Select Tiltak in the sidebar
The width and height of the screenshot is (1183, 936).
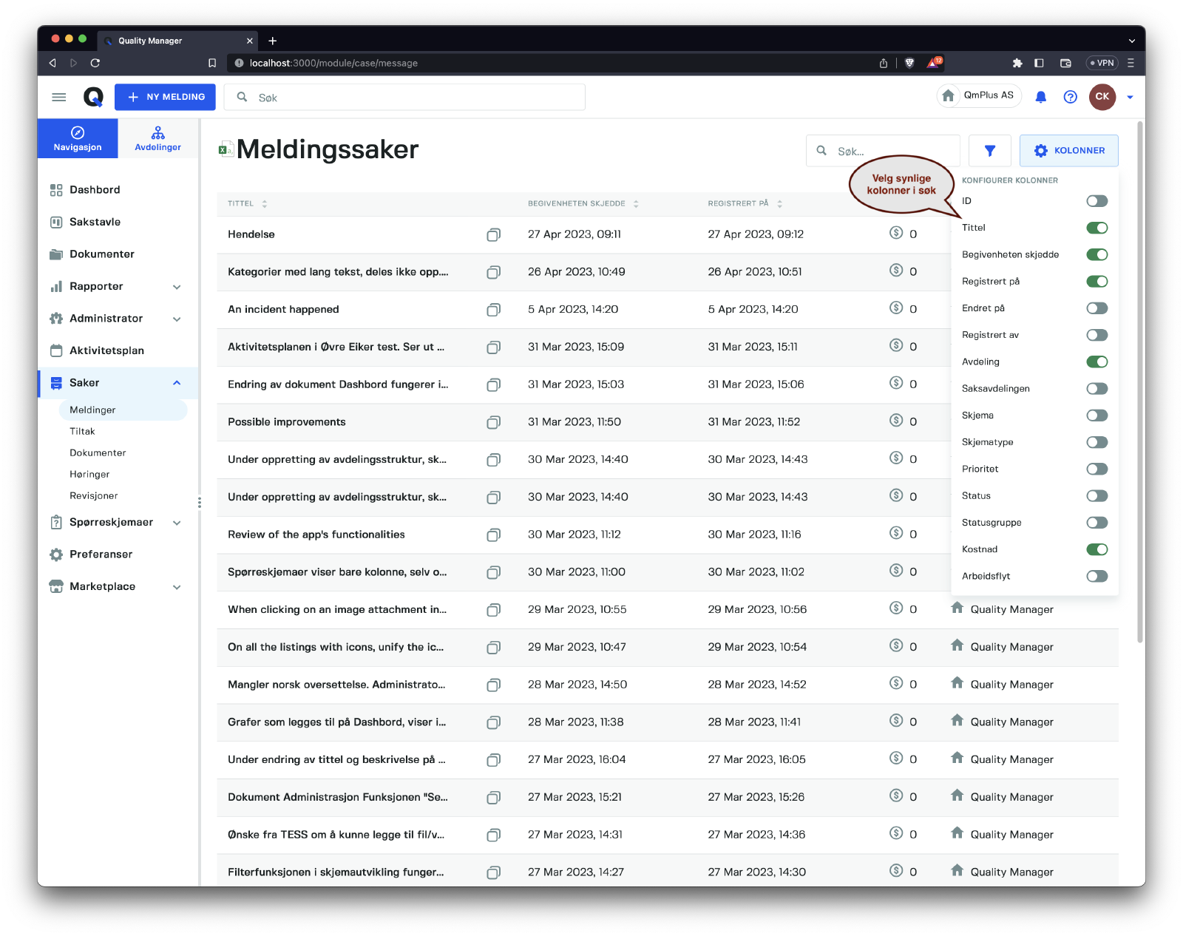82,431
